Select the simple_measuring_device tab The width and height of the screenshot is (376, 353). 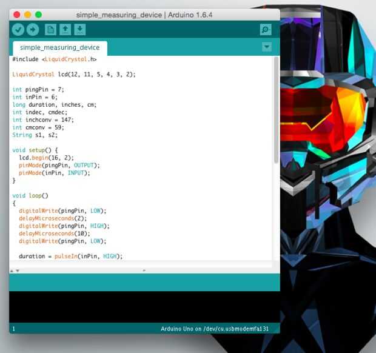tap(60, 48)
